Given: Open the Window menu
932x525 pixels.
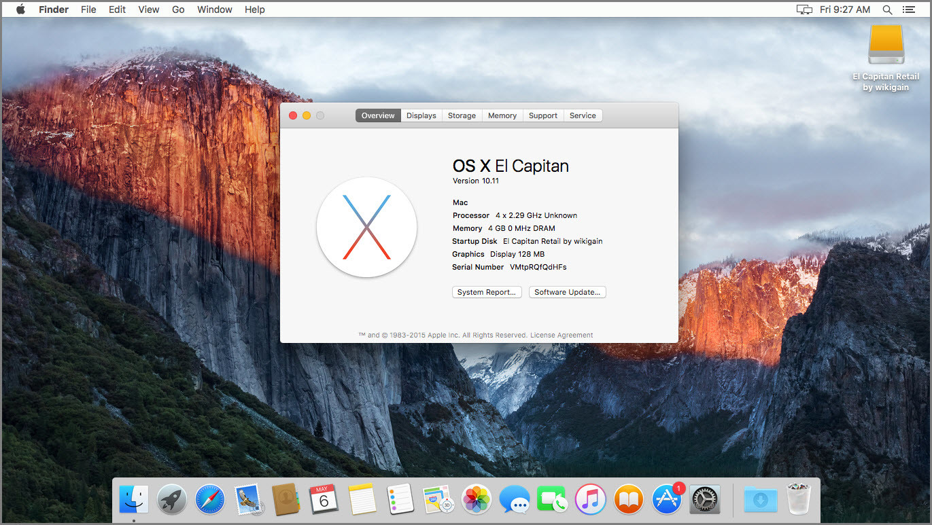Looking at the screenshot, I should 215,10.
